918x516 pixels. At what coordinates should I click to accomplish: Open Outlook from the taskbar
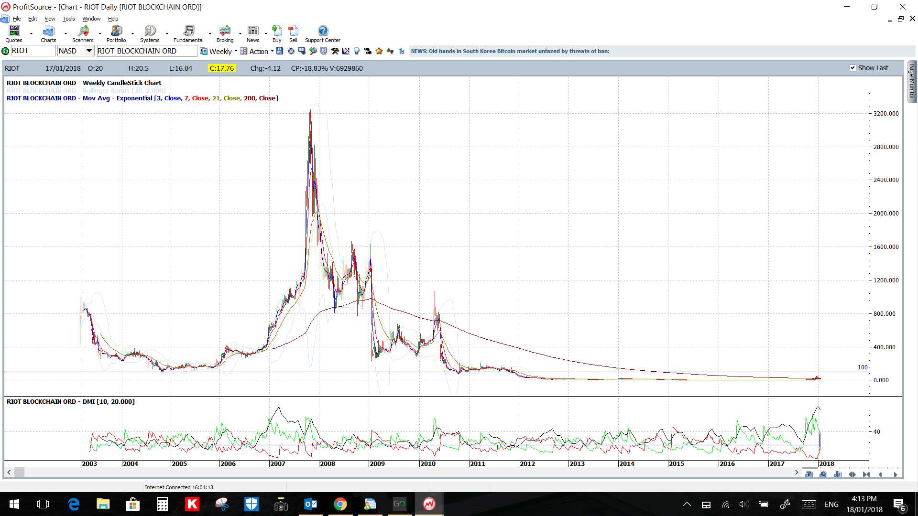(310, 504)
